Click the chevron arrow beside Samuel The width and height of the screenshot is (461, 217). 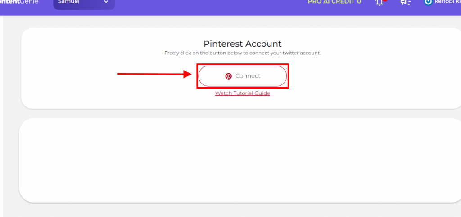tap(106, 2)
